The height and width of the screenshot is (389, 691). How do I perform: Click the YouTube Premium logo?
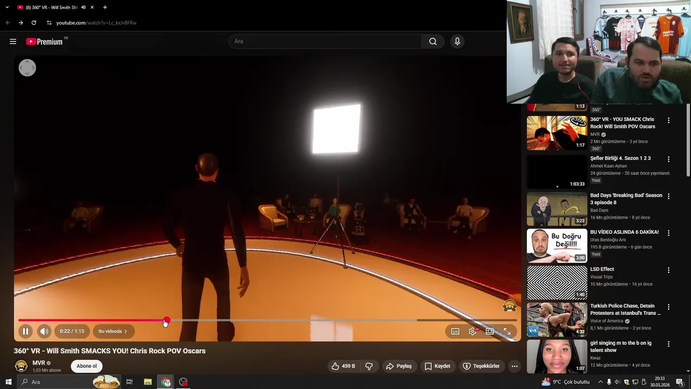pyautogui.click(x=44, y=42)
